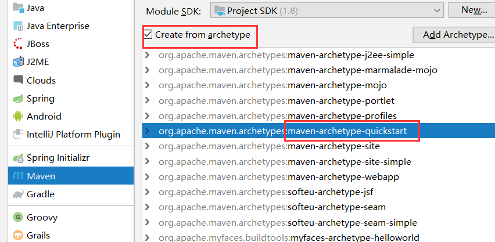
Task: Click the Project SDK folder icon in the combo box
Action: pyautogui.click(x=220, y=10)
